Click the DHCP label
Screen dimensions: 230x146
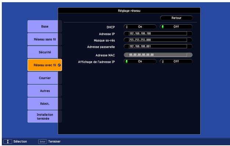pyautogui.click(x=111, y=27)
